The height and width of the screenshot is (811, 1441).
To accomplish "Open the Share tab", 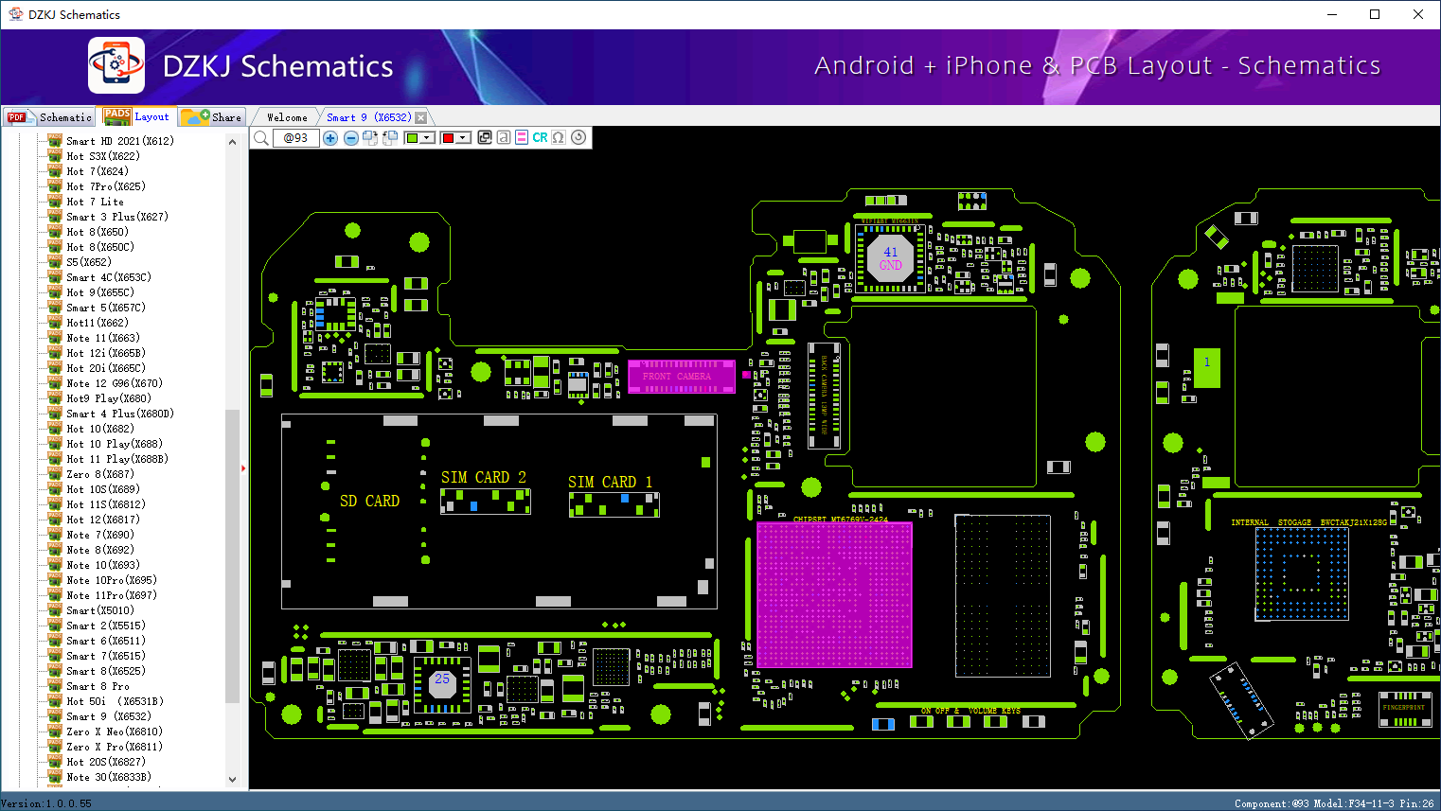I will [213, 117].
